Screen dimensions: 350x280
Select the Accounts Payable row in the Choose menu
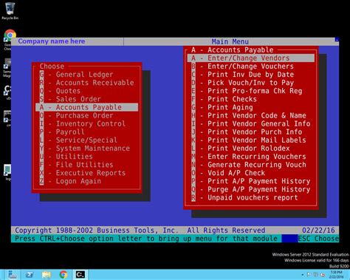pos(87,107)
